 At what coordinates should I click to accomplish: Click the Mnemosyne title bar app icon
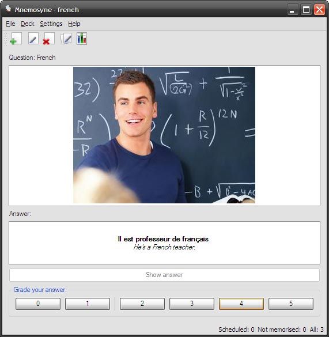point(8,9)
